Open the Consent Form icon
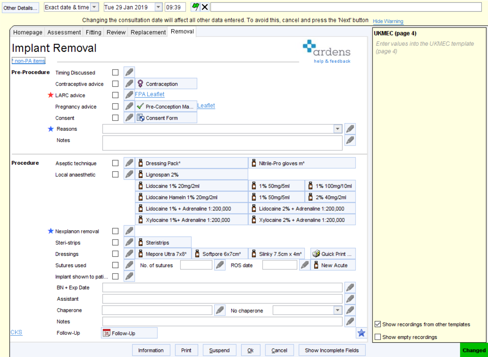488x357 pixels. (140, 117)
